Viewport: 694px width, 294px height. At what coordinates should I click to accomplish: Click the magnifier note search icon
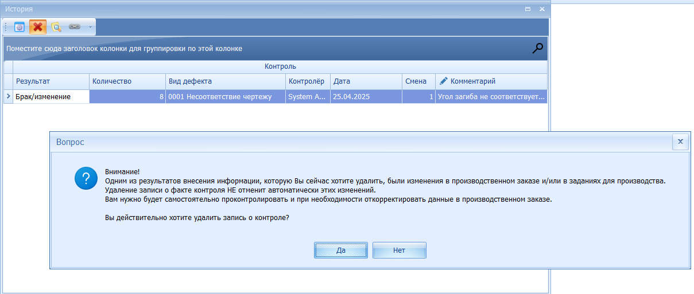coord(56,27)
